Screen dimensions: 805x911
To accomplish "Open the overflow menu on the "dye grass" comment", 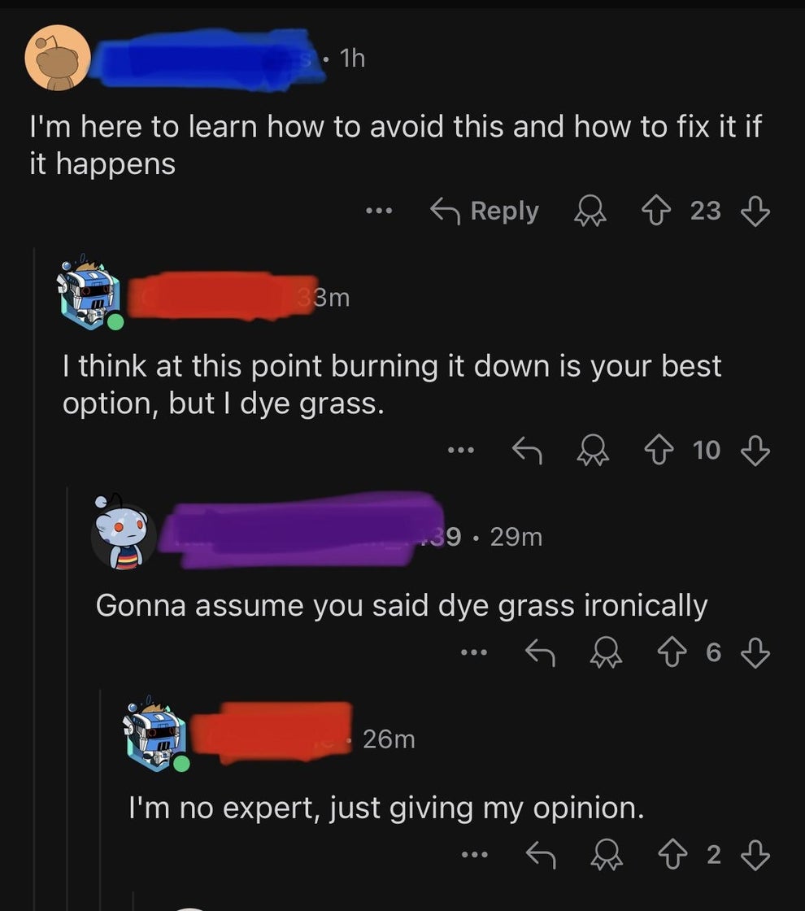I will 461,451.
